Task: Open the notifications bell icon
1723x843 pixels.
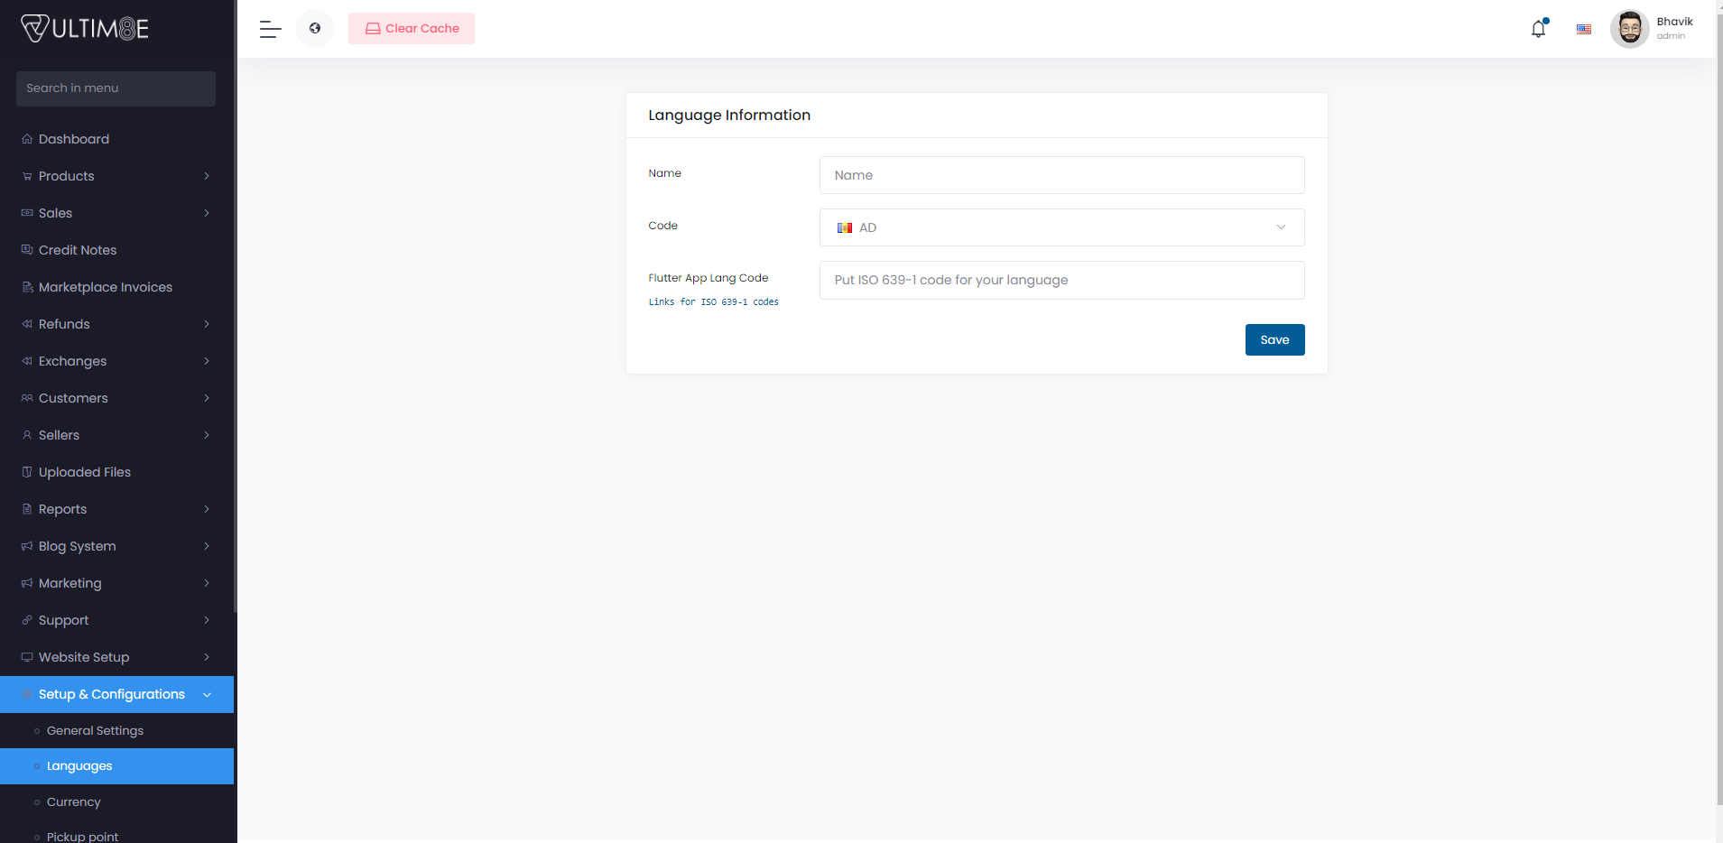Action: [1538, 29]
